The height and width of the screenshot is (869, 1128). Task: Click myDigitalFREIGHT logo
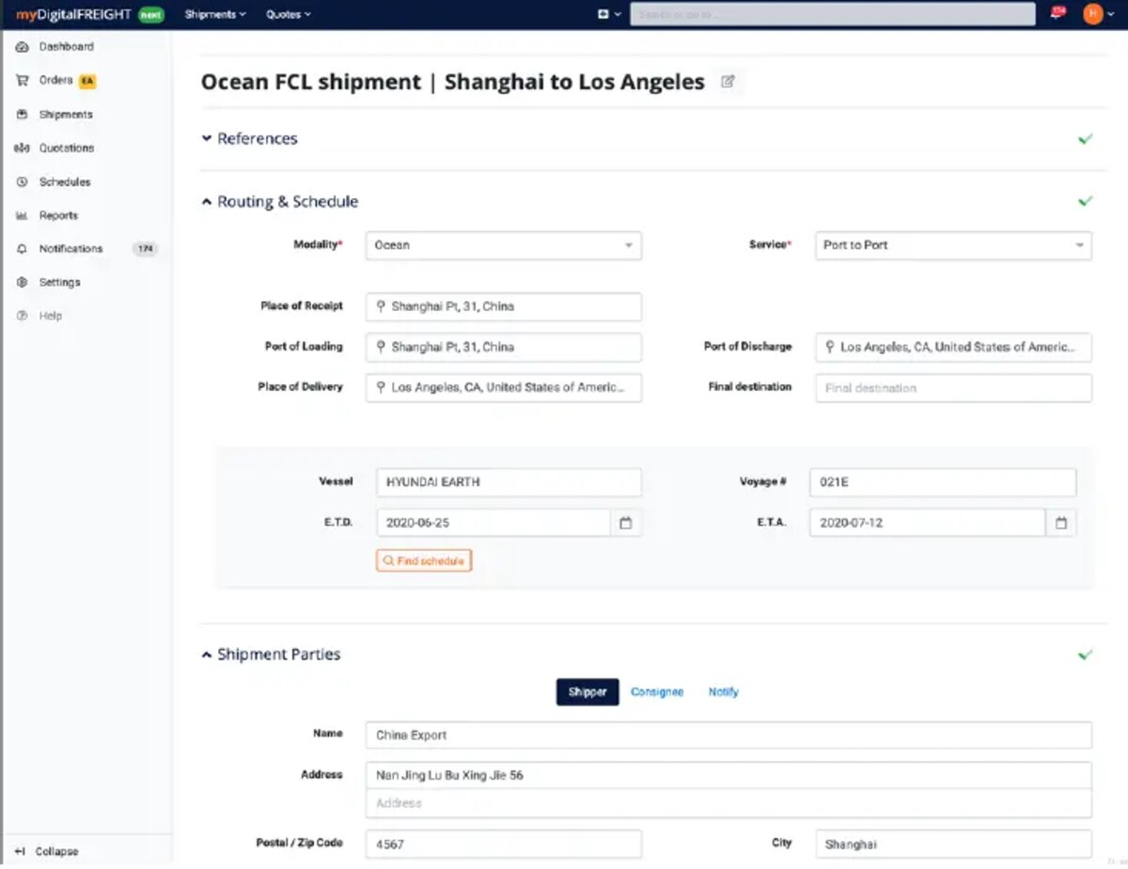pyautogui.click(x=73, y=14)
